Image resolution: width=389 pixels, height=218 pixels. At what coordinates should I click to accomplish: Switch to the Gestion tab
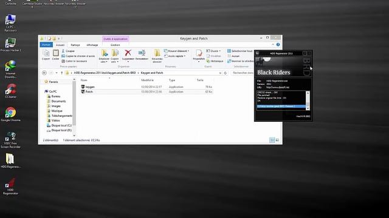(115, 45)
